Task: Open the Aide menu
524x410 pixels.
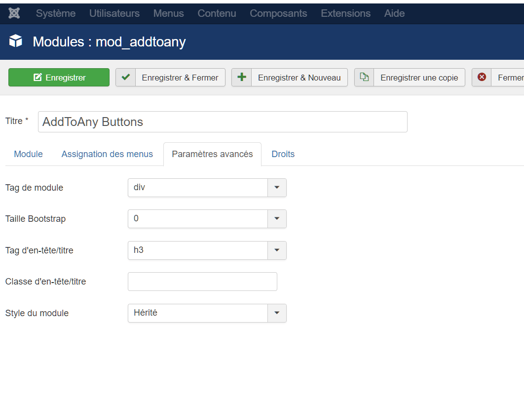Action: tap(394, 13)
